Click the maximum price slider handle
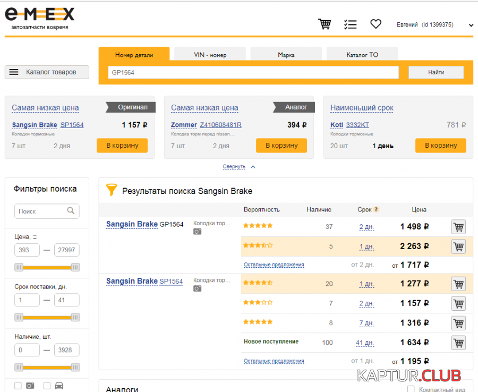 pyautogui.click(x=75, y=267)
